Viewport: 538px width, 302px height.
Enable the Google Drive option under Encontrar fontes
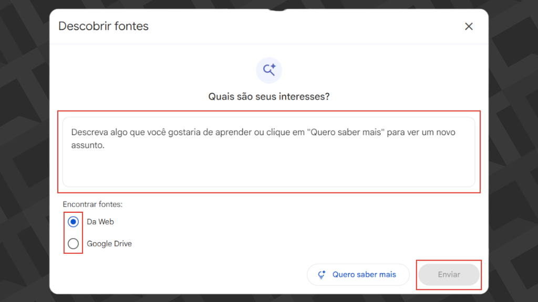pos(73,243)
